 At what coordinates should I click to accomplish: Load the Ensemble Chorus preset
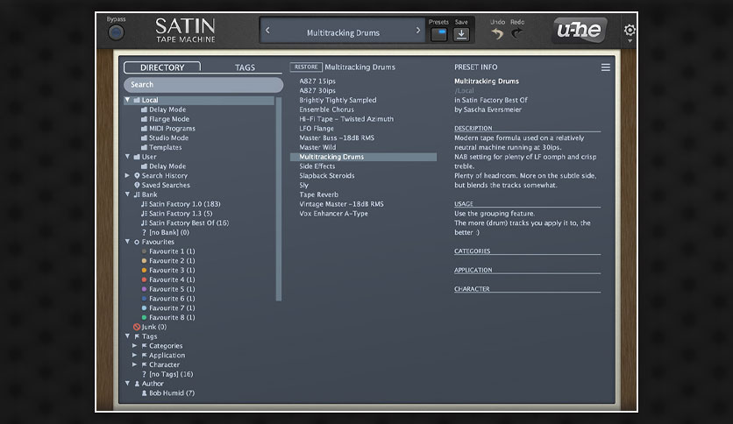[326, 110]
